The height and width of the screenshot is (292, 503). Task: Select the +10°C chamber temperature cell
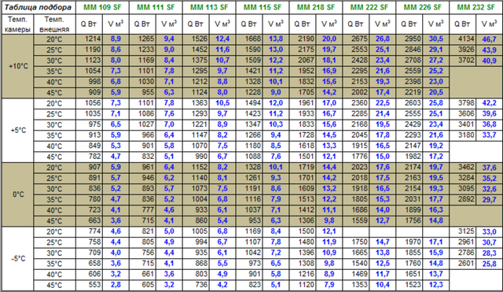[18, 66]
